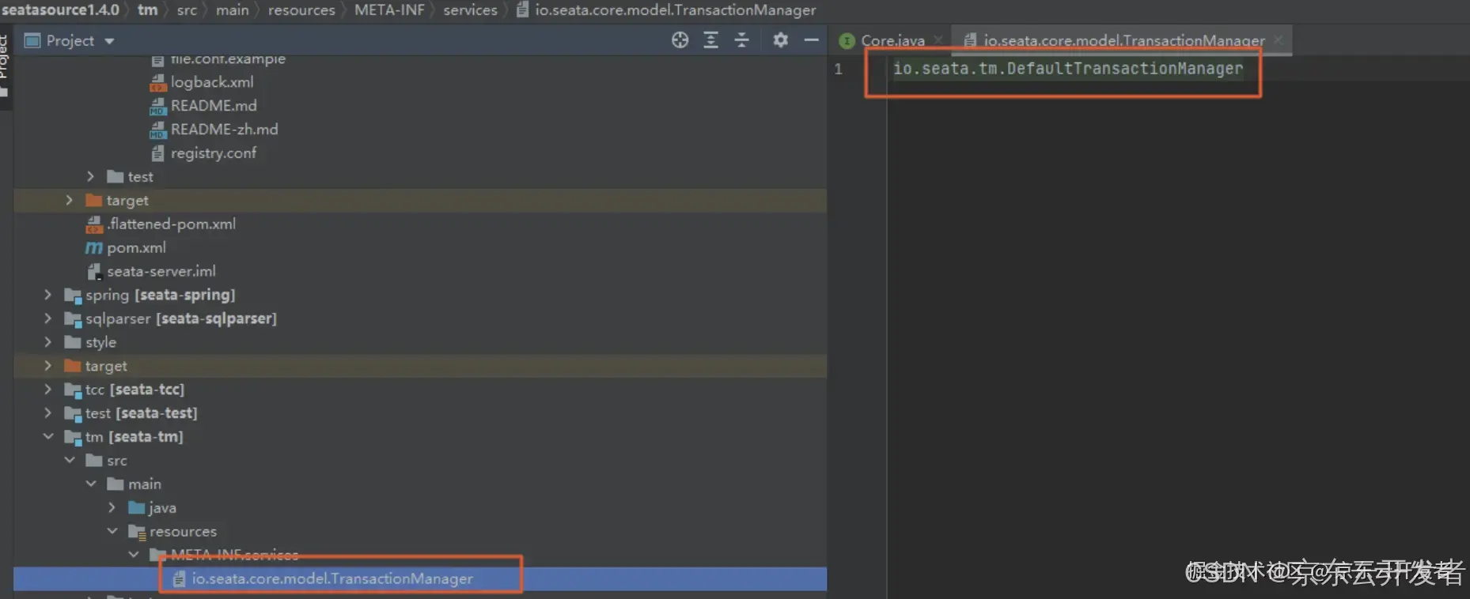Expand the spring [seata-spring] module

point(47,295)
